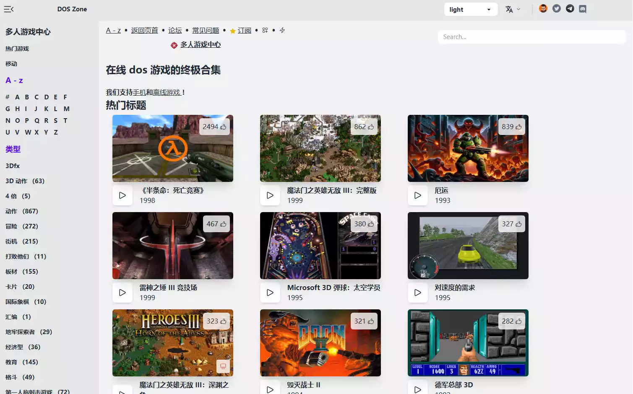The width and height of the screenshot is (633, 394).
Task: Open the Twitter link icon
Action: pyautogui.click(x=557, y=9)
